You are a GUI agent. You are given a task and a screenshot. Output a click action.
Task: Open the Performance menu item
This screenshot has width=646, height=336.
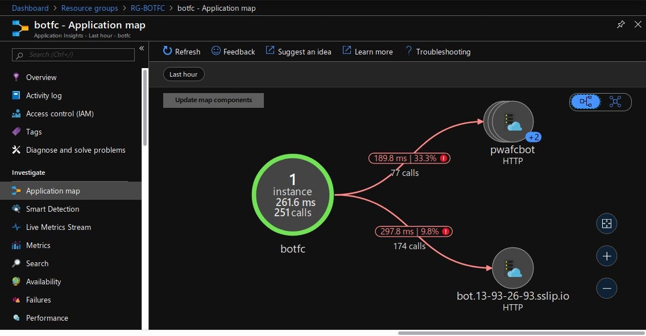click(x=71, y=317)
